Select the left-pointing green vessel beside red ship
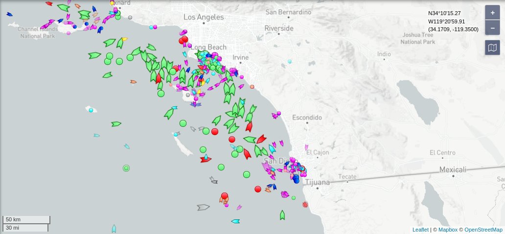Image resolution: width=505 pixels, height=234 pixels. point(250,139)
